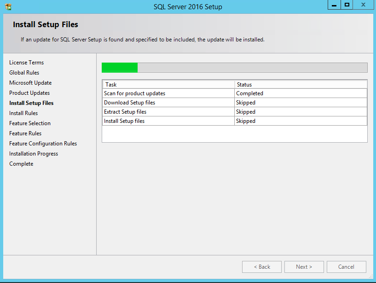The height and width of the screenshot is (283, 376).
Task: Select Complete step in sidebar
Action: tap(21, 164)
